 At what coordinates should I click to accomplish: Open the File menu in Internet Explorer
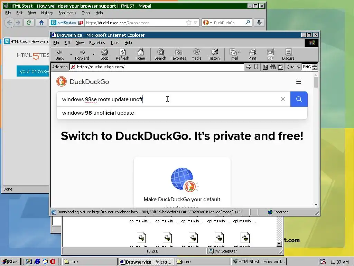(x=56, y=43)
